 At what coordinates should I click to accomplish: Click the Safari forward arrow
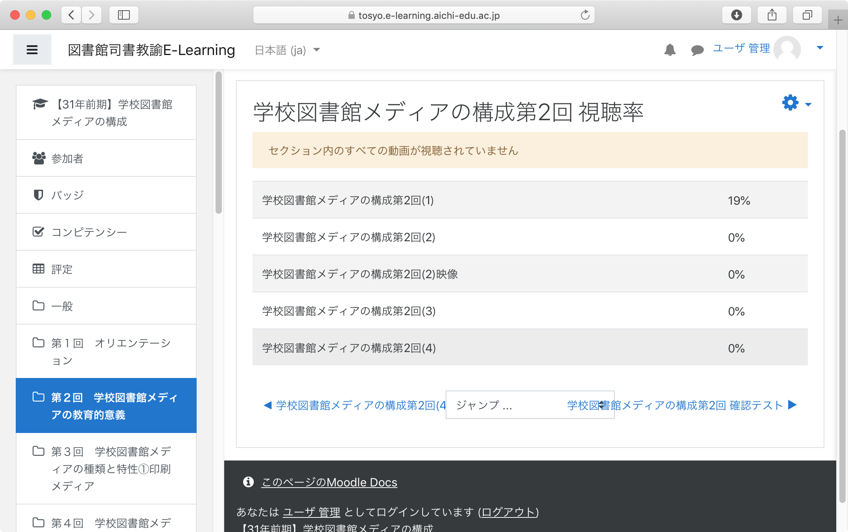pyautogui.click(x=92, y=15)
